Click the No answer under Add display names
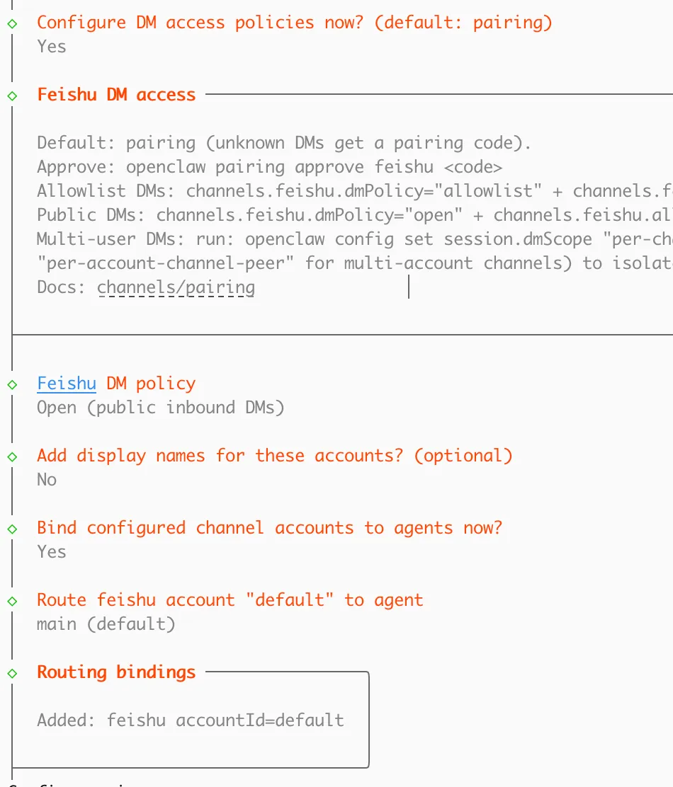This screenshot has height=787, width=673. pyautogui.click(x=47, y=480)
